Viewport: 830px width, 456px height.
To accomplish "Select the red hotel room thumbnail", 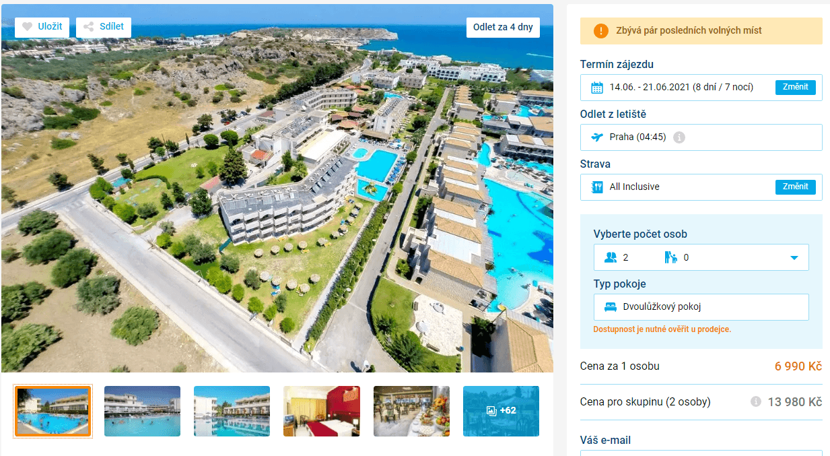I will coord(322,411).
